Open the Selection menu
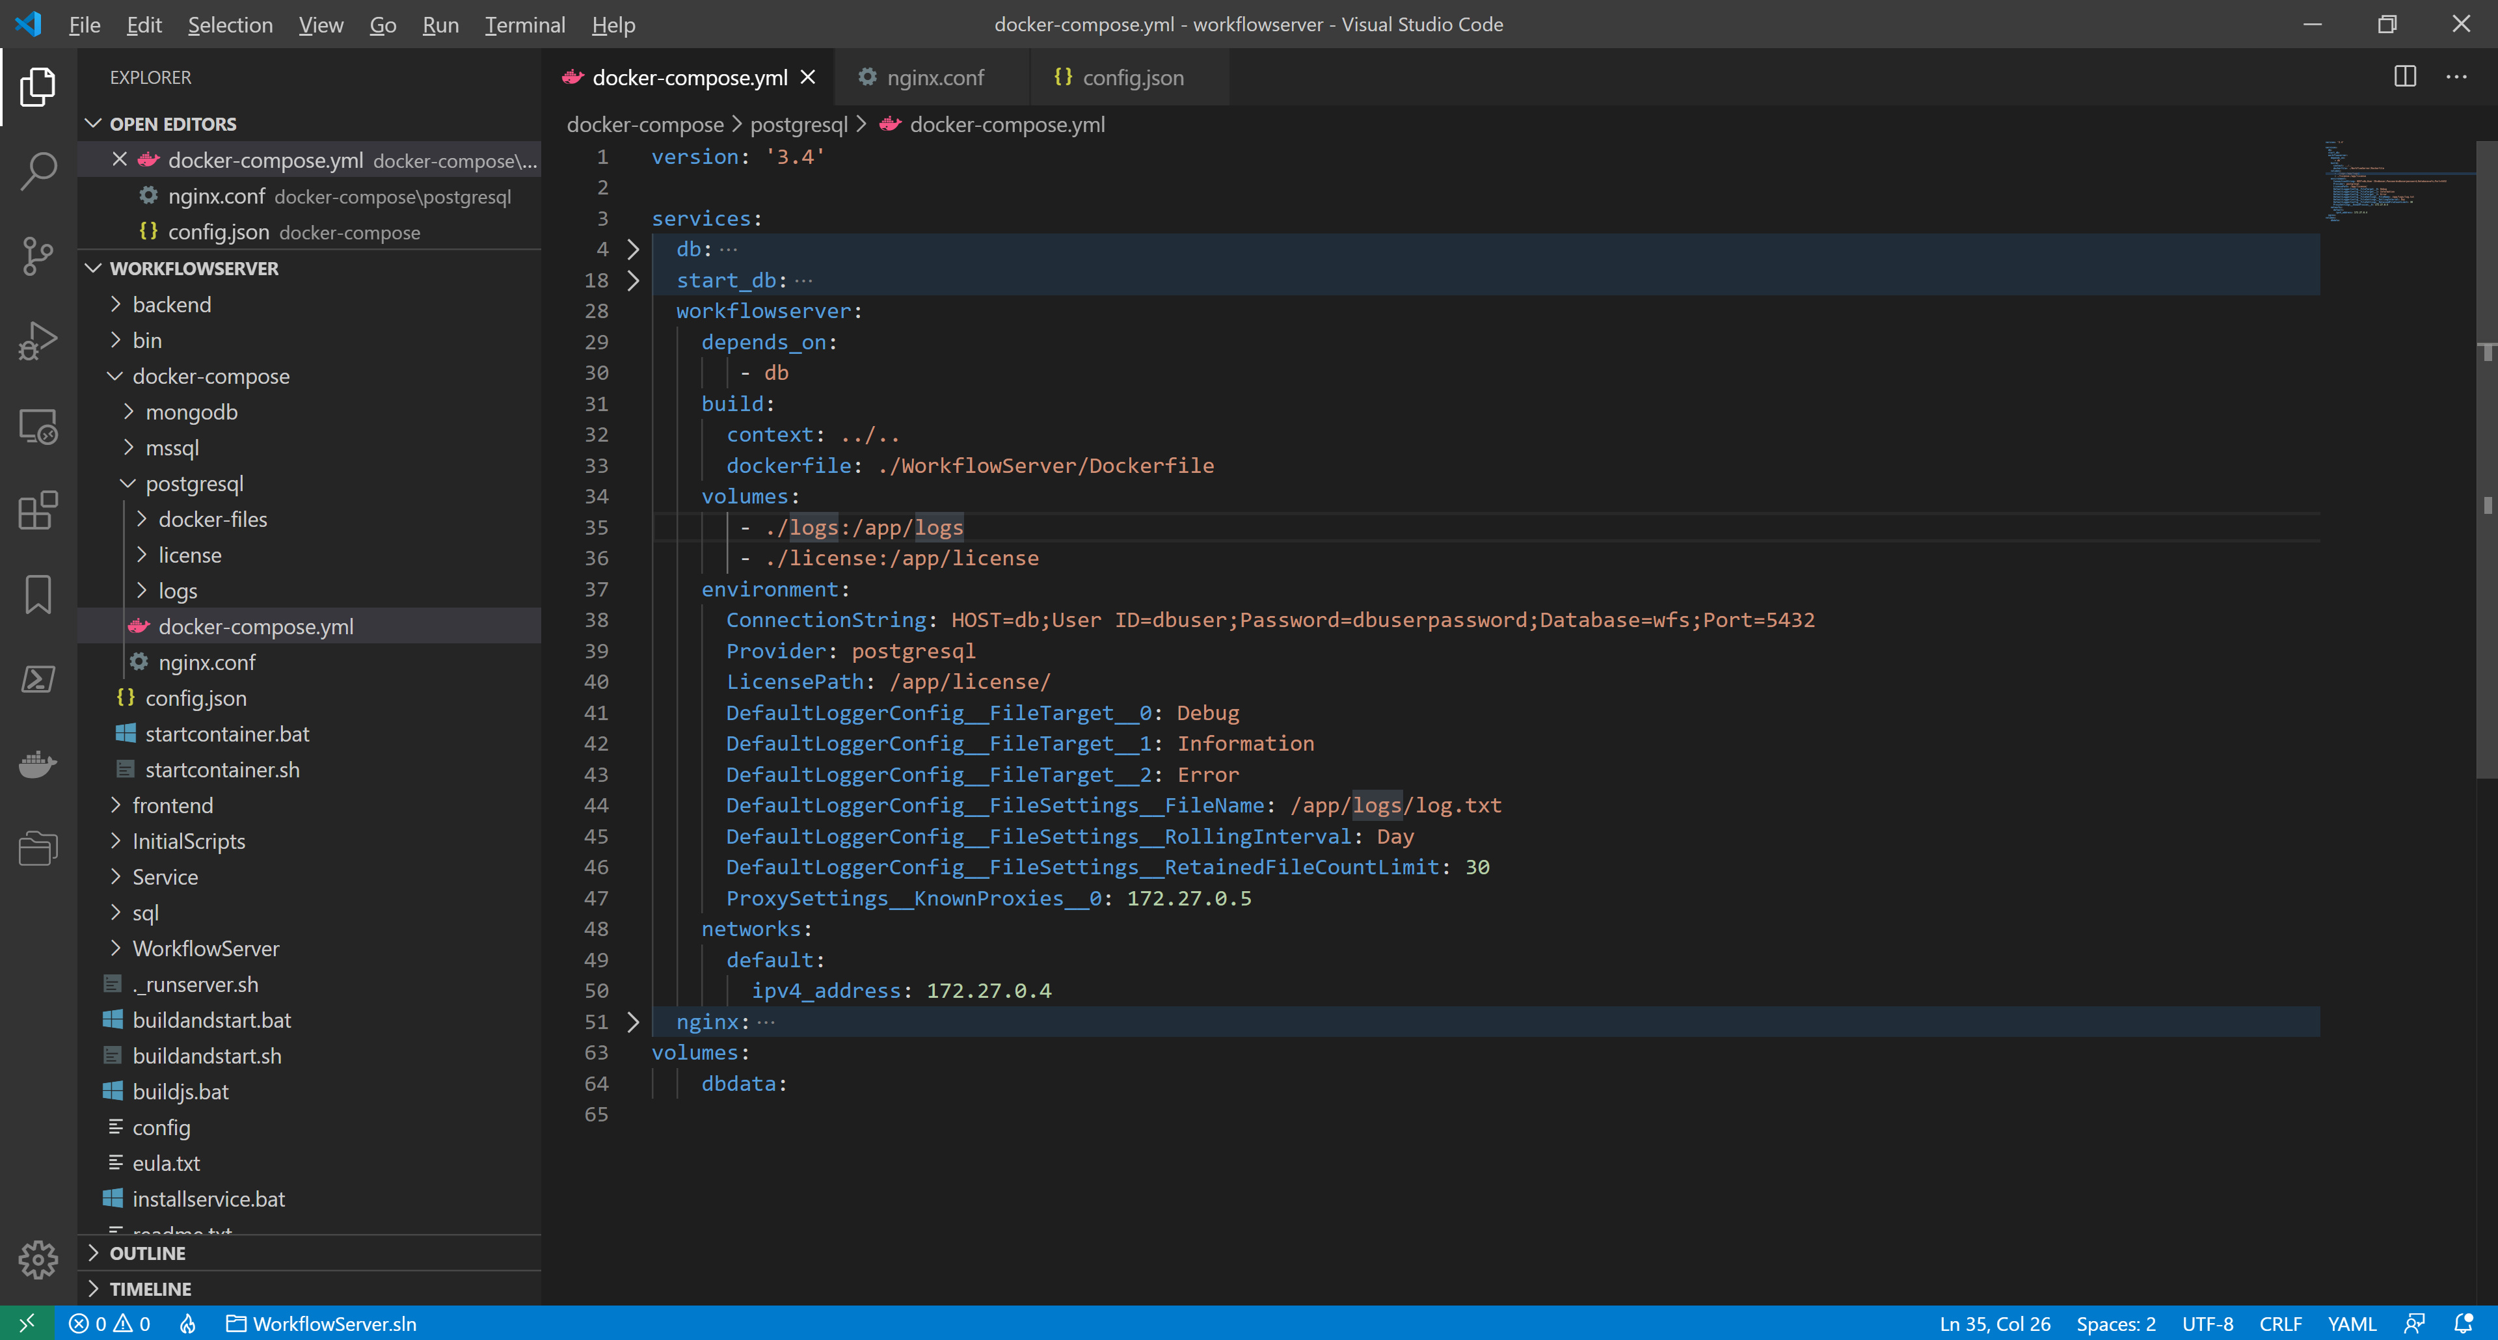The height and width of the screenshot is (1340, 2498). click(x=230, y=24)
